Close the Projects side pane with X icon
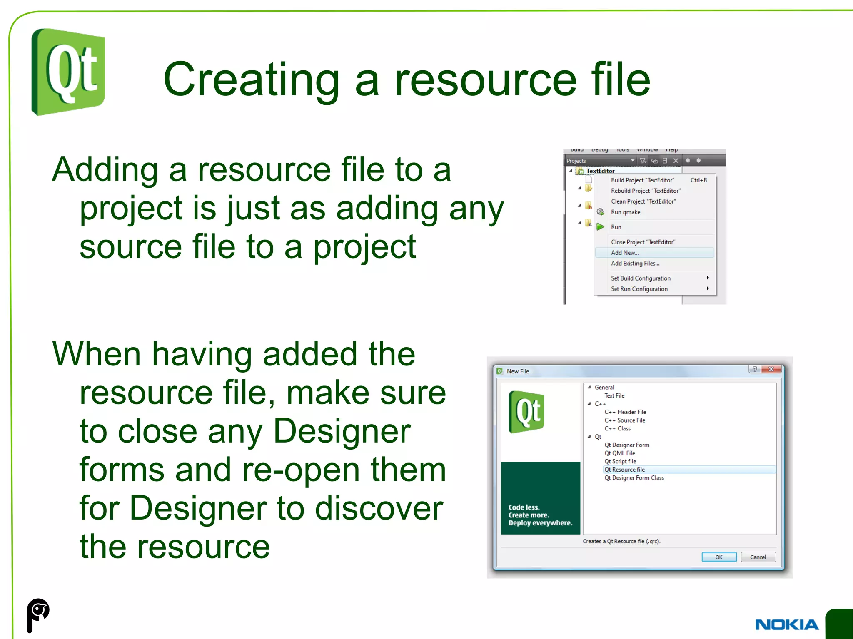The height and width of the screenshot is (639, 853). point(676,161)
